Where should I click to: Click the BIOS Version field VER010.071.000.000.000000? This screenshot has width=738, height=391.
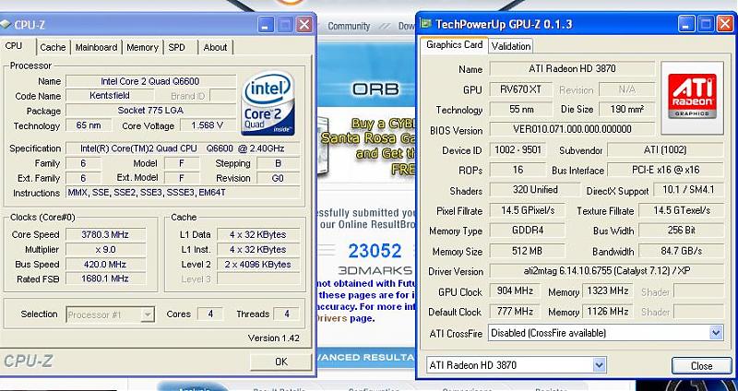click(x=572, y=128)
